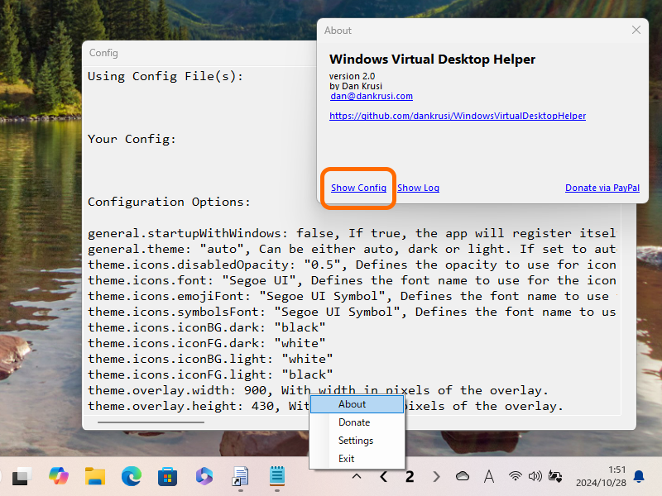Open Wi-Fi network tray icon
This screenshot has height=496, width=662.
click(515, 477)
